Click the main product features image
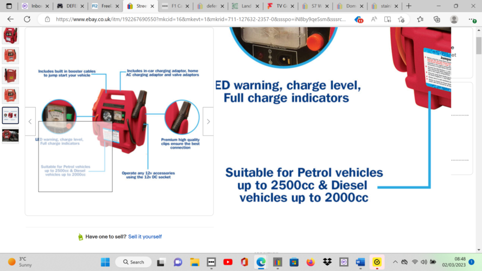482x271 pixels. click(x=119, y=121)
